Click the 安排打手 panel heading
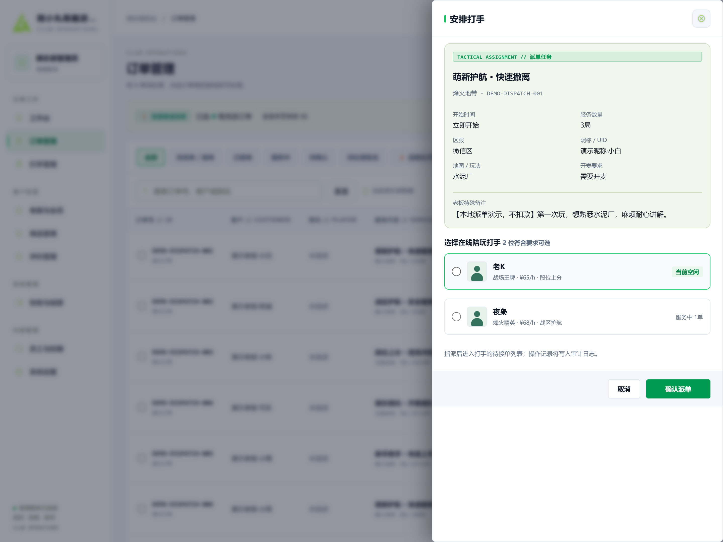Image resolution: width=723 pixels, height=542 pixels. [x=467, y=19]
